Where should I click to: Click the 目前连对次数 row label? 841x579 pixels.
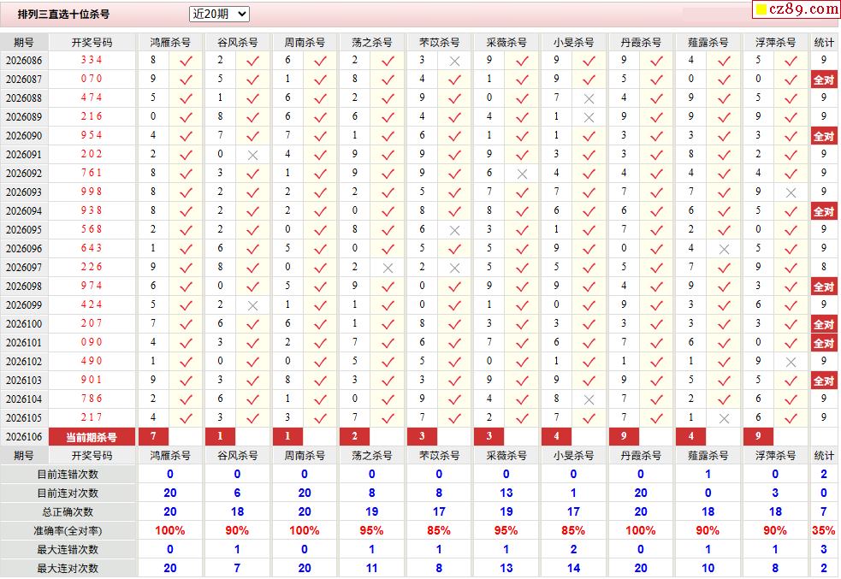(68, 493)
